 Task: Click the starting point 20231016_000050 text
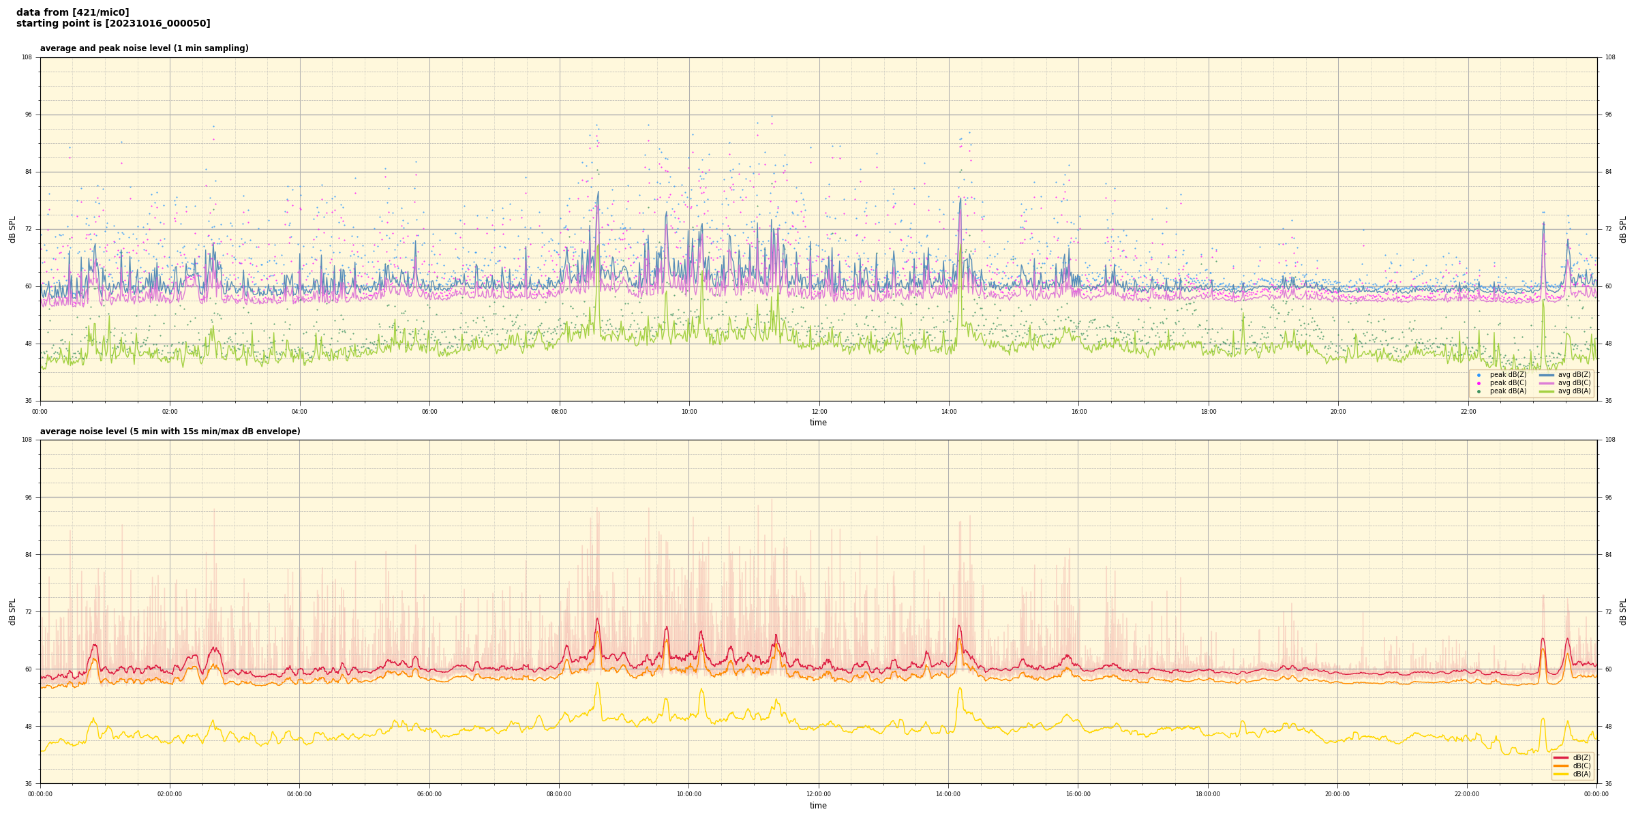tap(113, 24)
